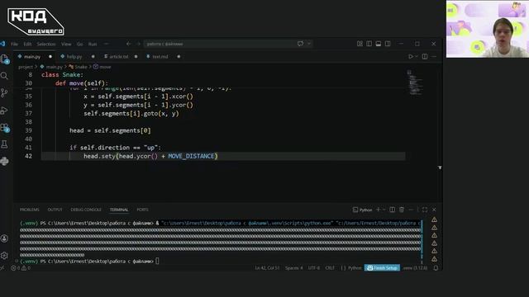The image size is (529, 297).
Task: Open the Accounts menu icon
Action: (4, 238)
